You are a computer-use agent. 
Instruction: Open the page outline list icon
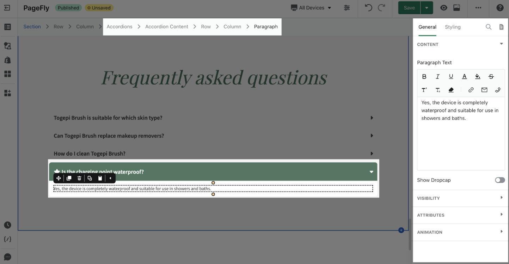[7, 27]
